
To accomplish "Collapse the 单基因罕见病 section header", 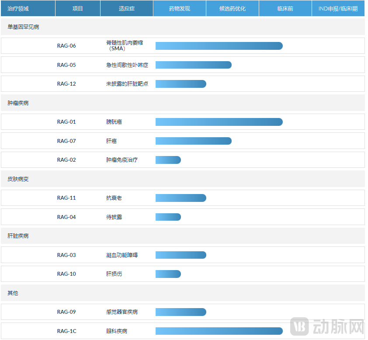I will pyautogui.click(x=23, y=27).
